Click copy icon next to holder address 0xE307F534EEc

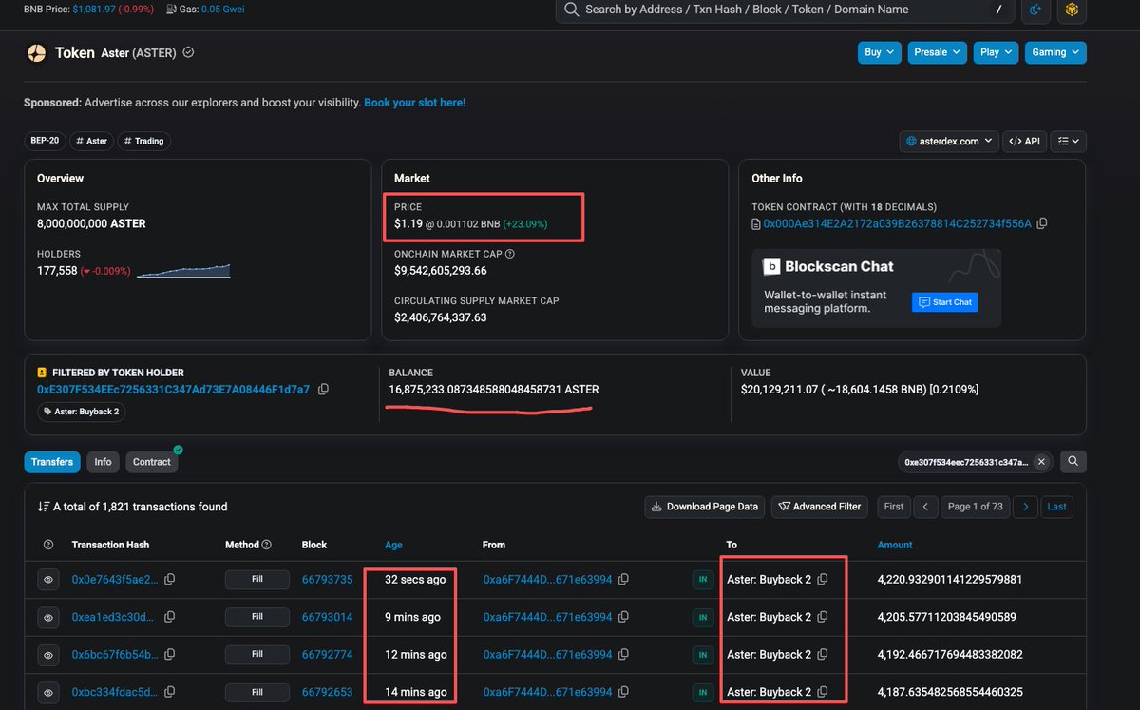(323, 389)
